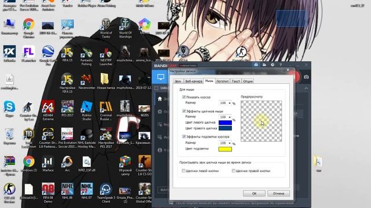Close the Настройки записи dialog
This screenshot has width=371, height=208.
[288, 70]
